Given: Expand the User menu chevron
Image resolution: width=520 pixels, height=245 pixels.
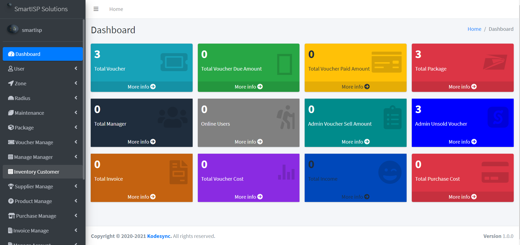Looking at the screenshot, I should [76, 68].
